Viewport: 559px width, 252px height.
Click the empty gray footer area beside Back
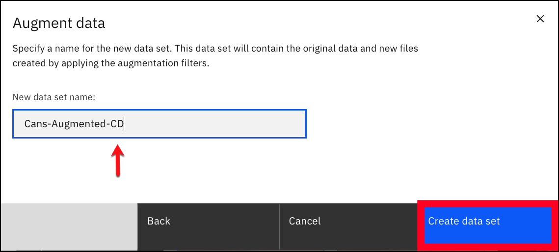click(69, 226)
